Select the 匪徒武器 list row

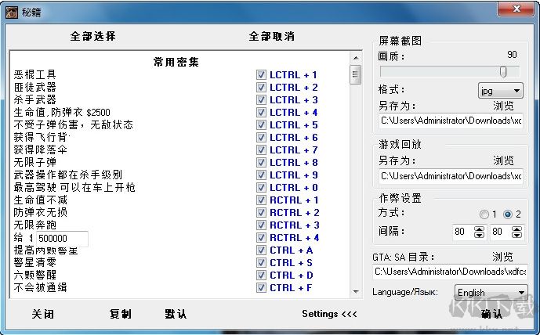pos(34,88)
